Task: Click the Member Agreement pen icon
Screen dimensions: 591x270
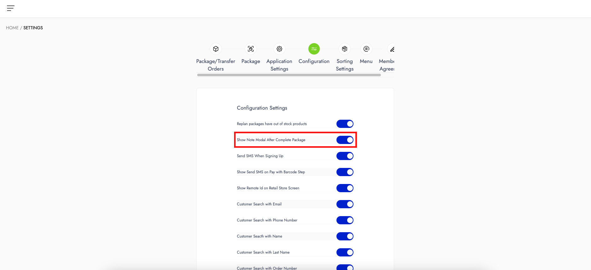Action: (x=392, y=49)
